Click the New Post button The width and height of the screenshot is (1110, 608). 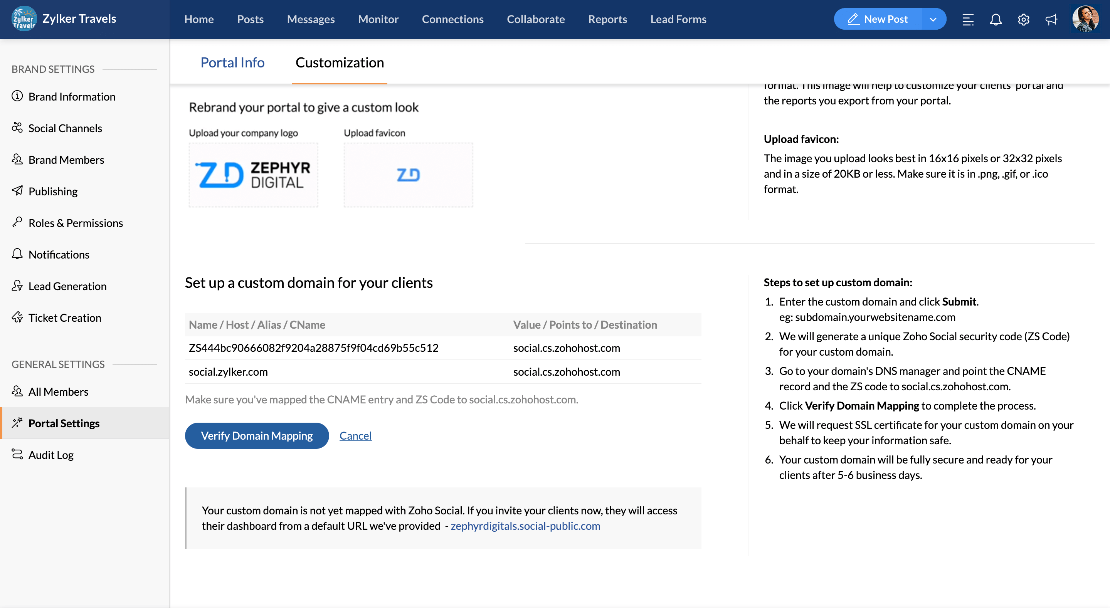click(878, 19)
